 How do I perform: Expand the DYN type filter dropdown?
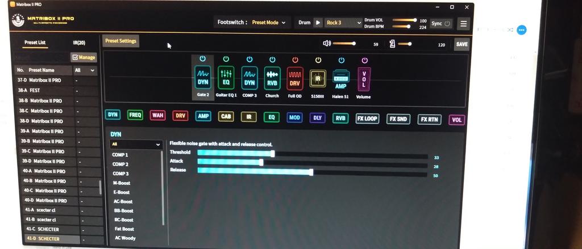(x=136, y=145)
